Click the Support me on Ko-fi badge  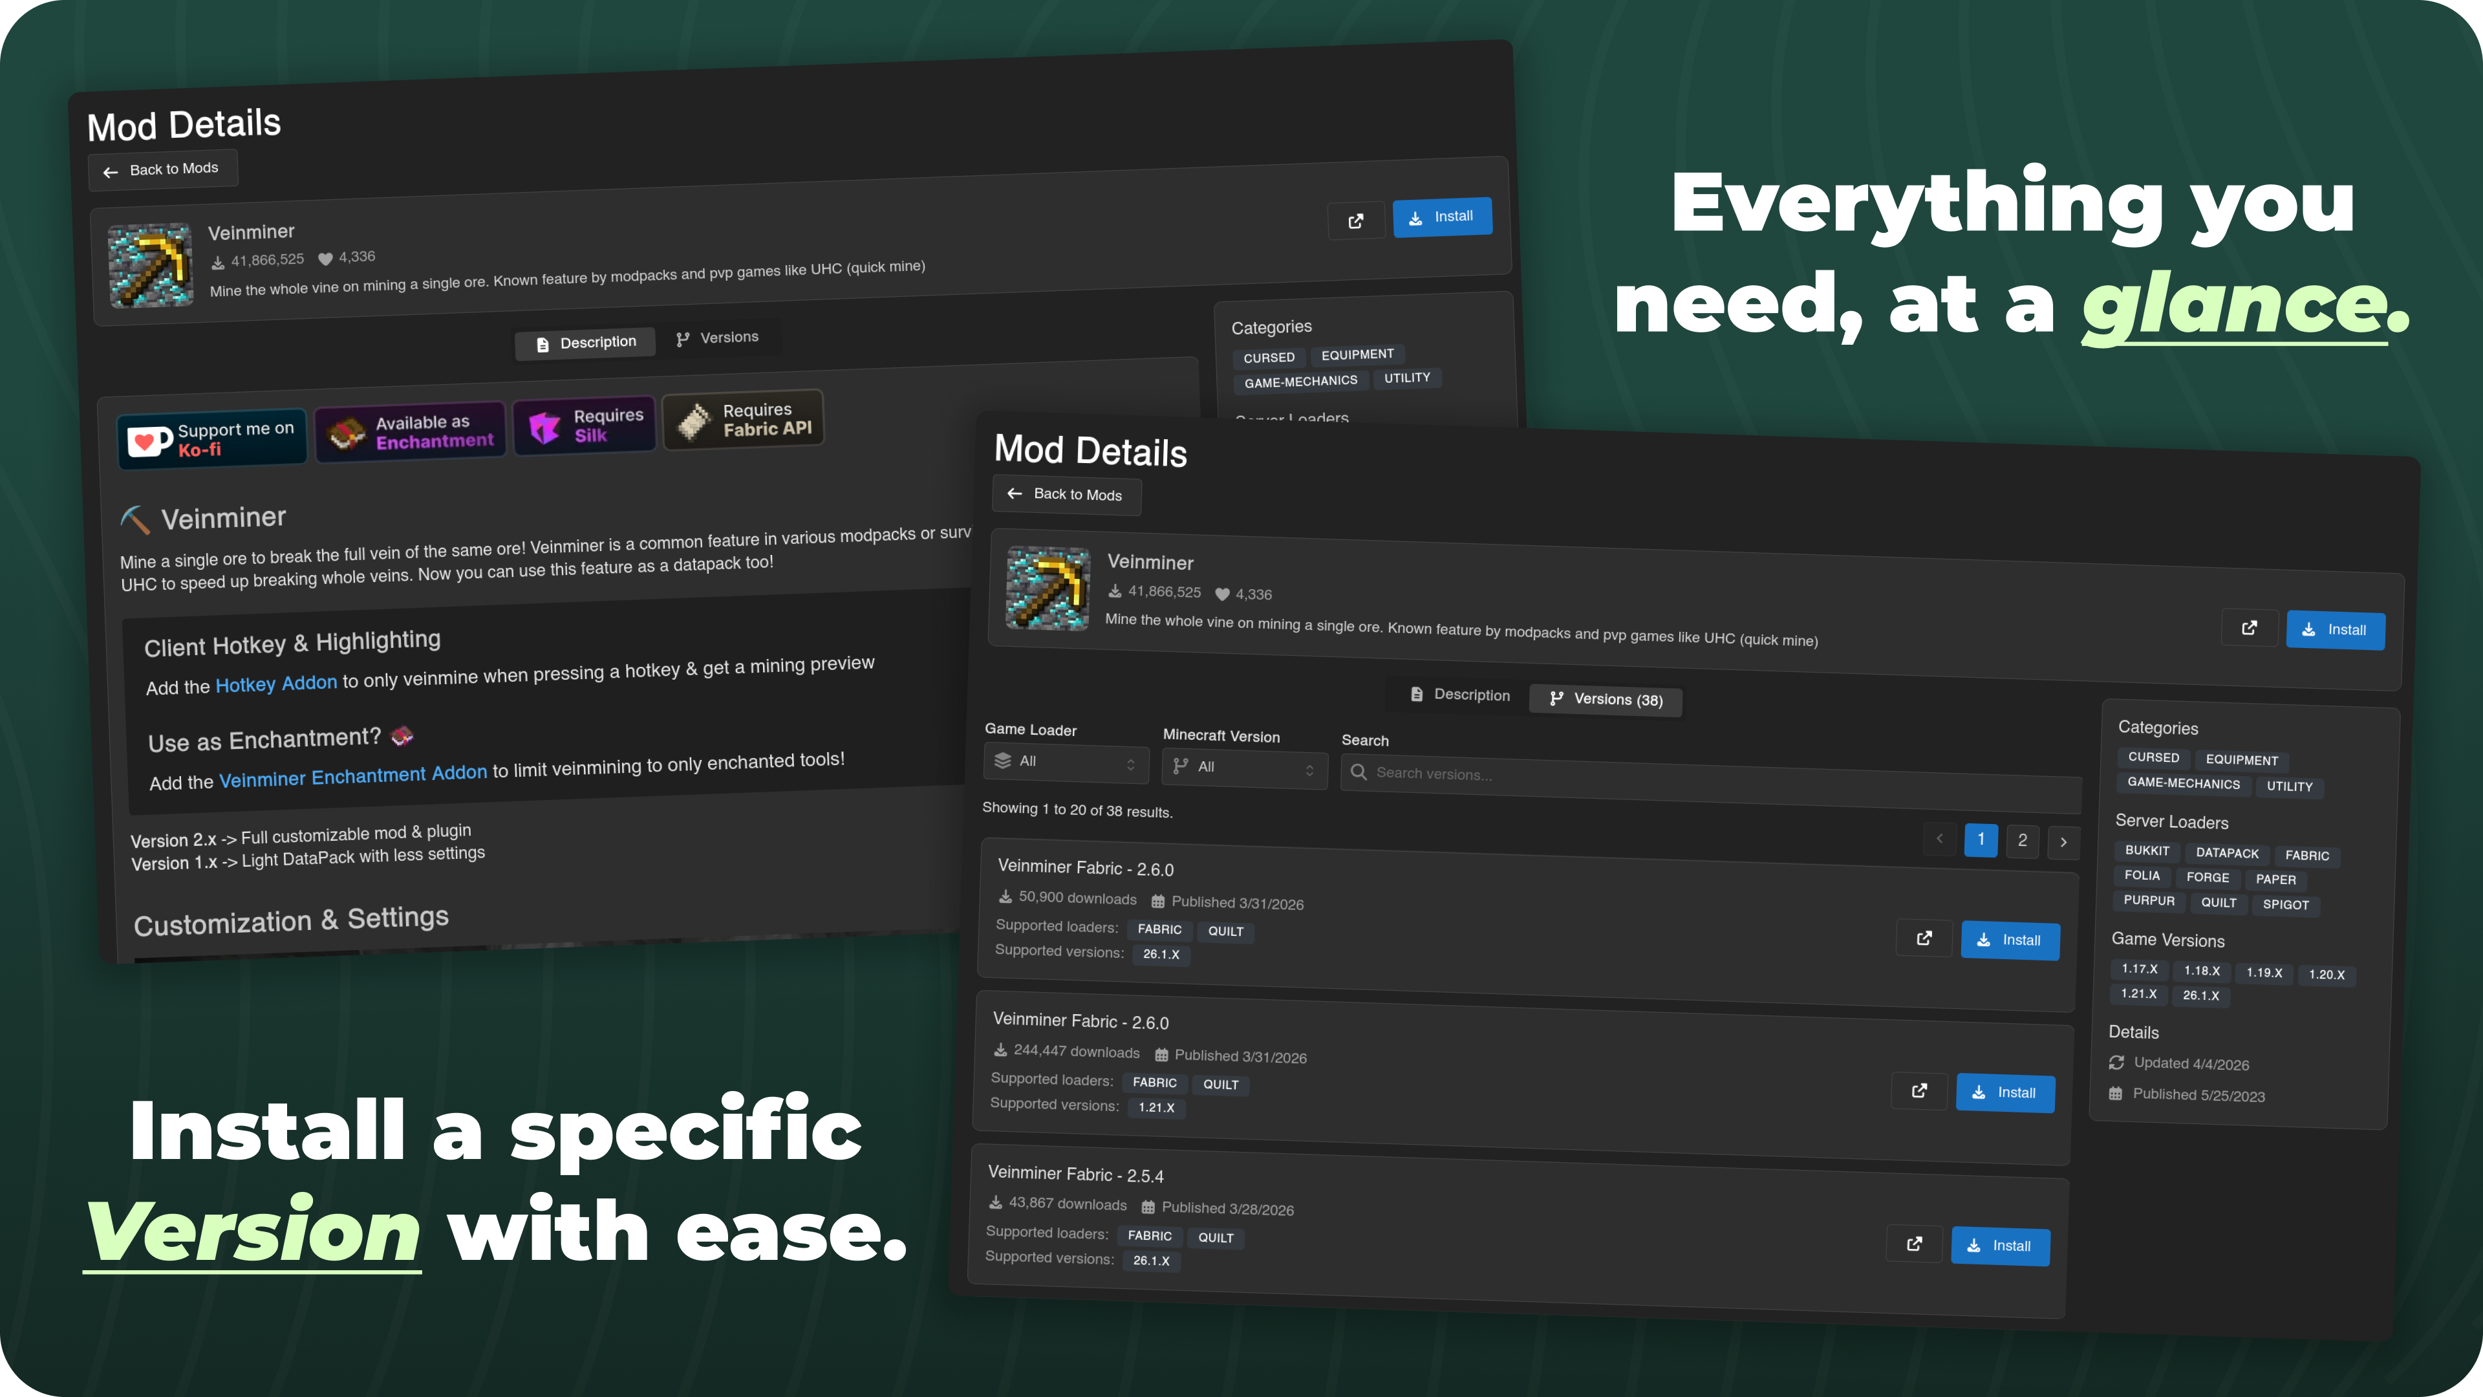(212, 440)
